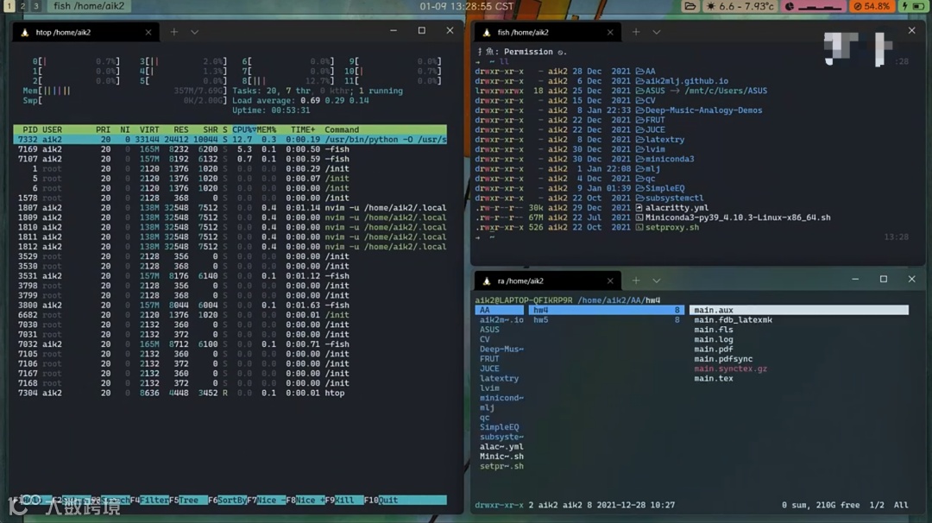Viewport: 932px width, 523px height.
Task: Sort htop by the RES column header
Action: click(x=180, y=129)
